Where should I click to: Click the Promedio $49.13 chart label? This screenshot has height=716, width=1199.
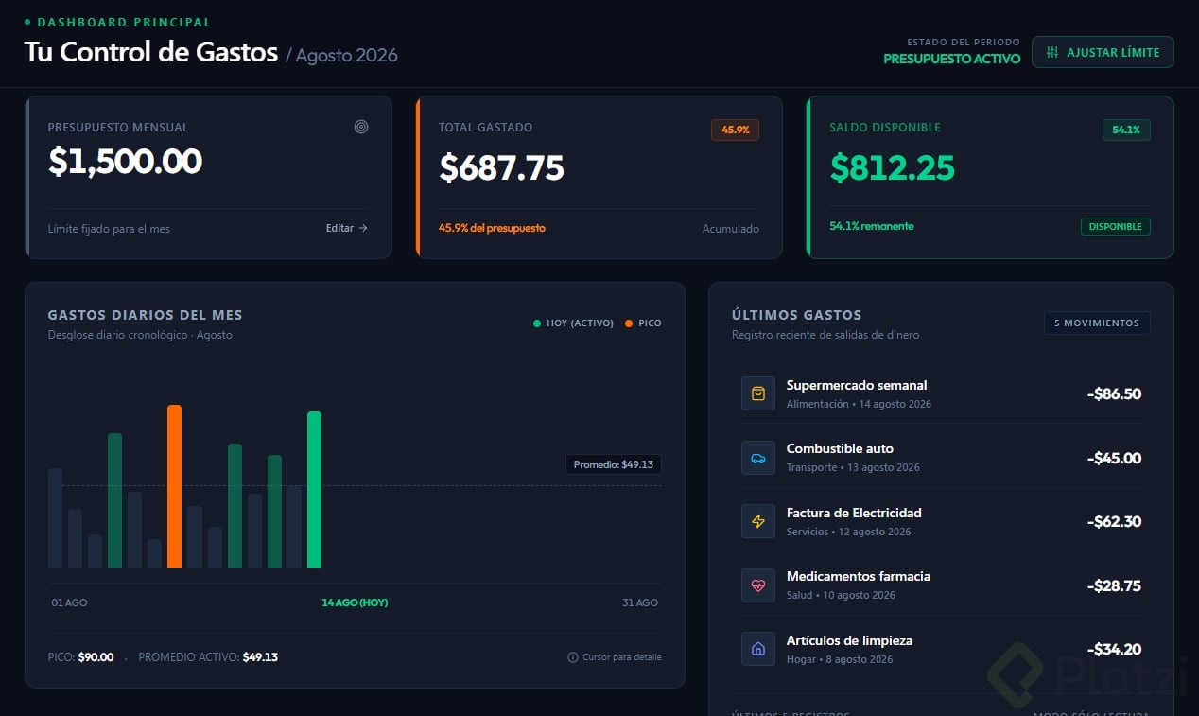(614, 464)
